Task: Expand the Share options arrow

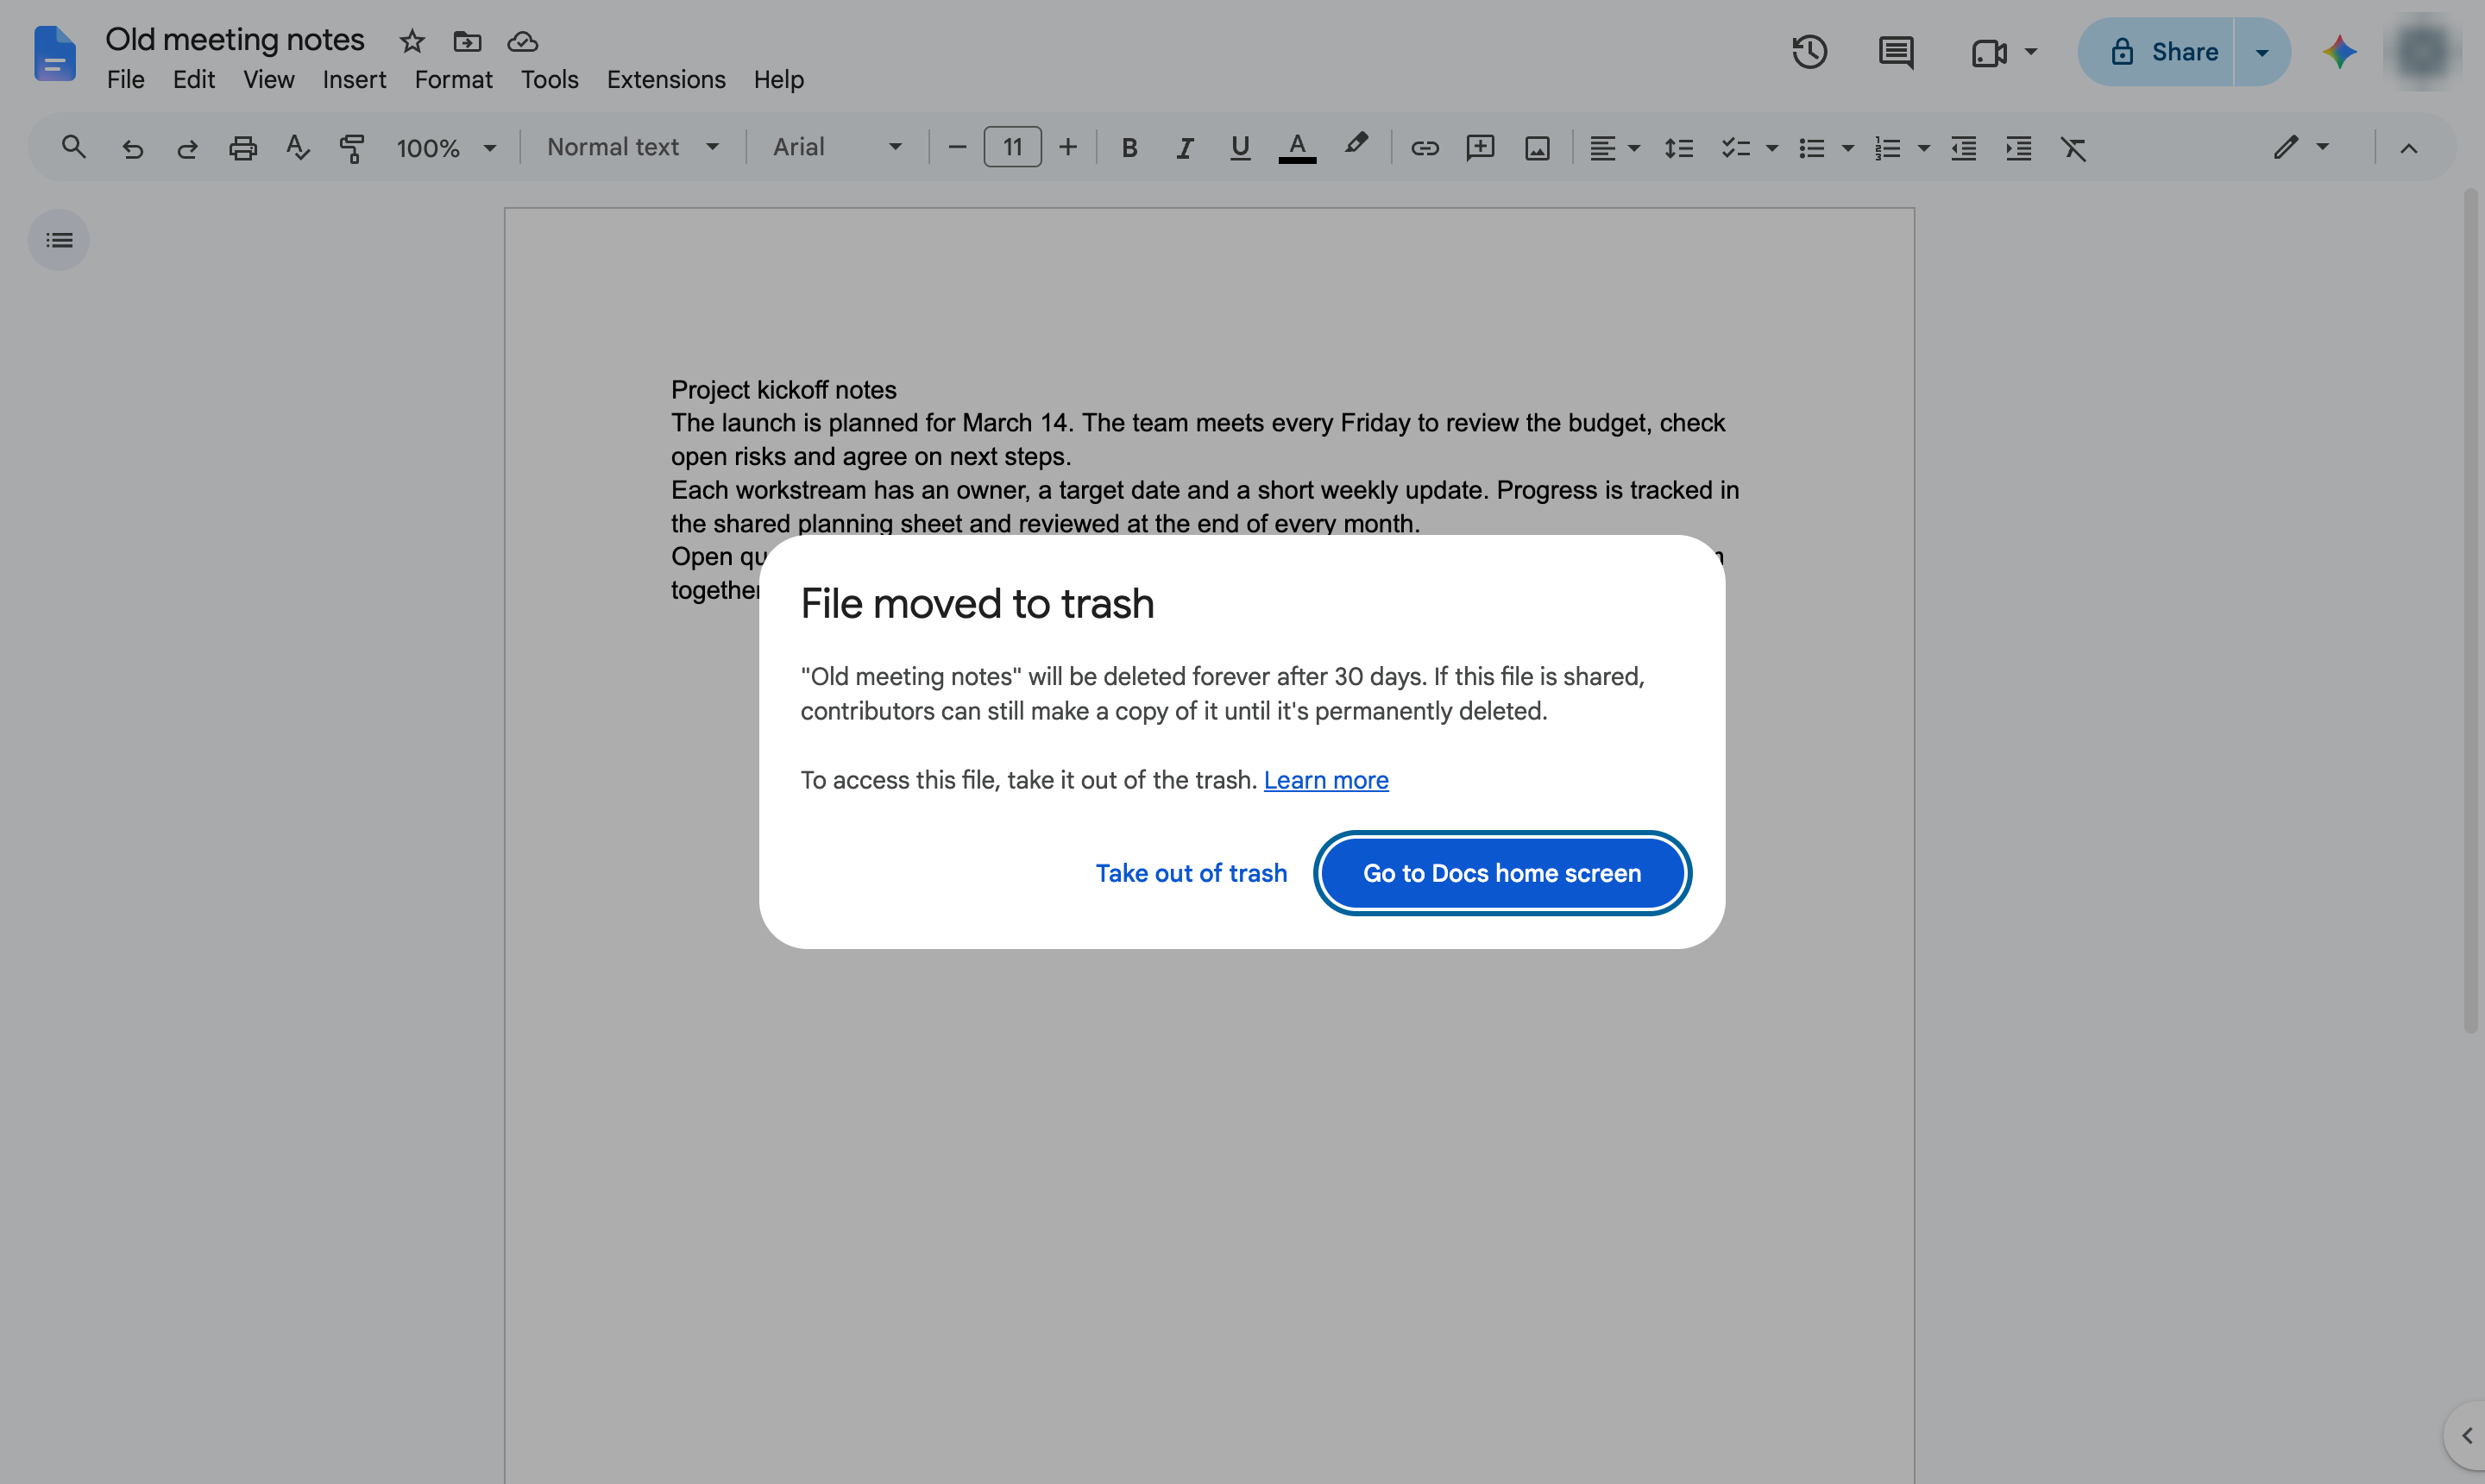Action: pos(2262,52)
